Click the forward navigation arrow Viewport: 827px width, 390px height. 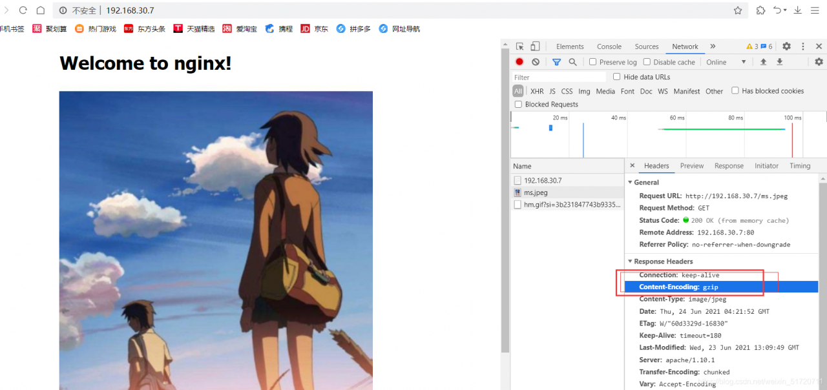[6, 10]
